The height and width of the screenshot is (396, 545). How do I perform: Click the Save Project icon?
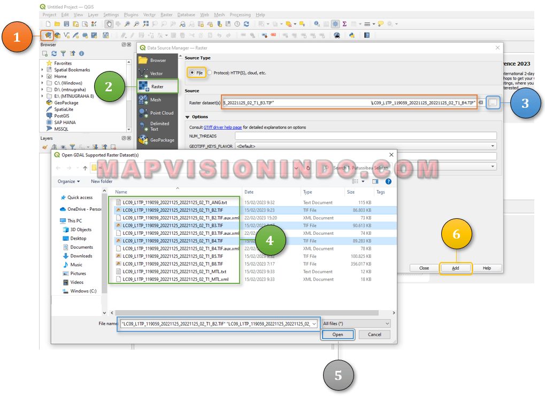pos(66,24)
